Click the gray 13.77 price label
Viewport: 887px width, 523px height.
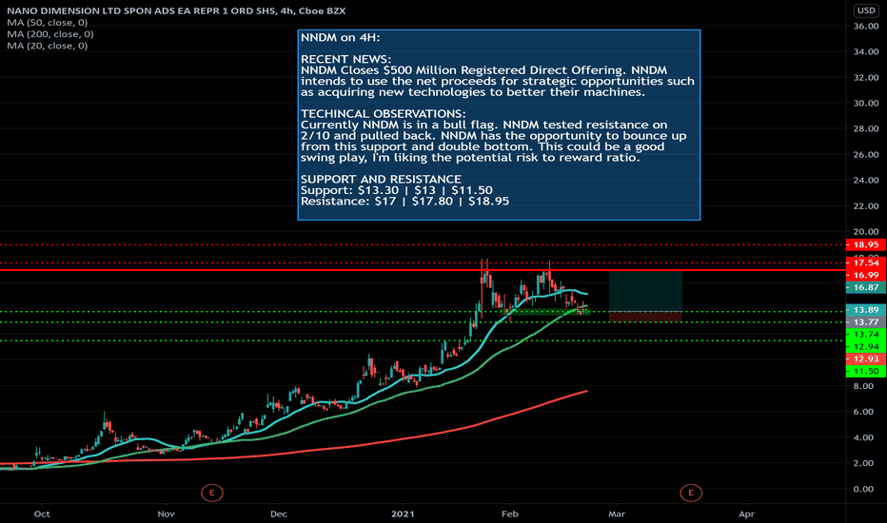tap(865, 322)
